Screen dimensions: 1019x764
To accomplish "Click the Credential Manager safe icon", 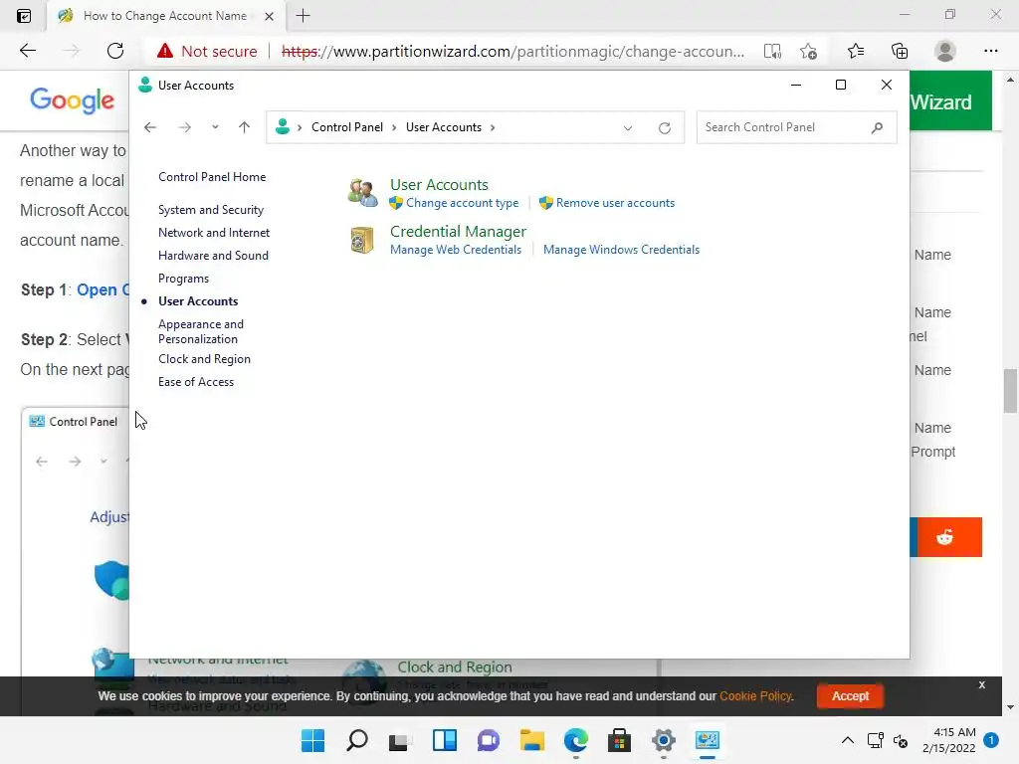I will tap(362, 240).
